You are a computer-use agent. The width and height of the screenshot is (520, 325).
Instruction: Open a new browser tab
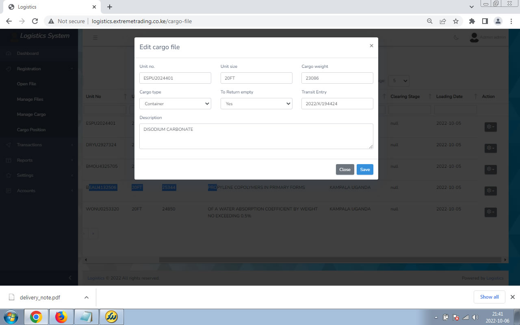(x=110, y=7)
